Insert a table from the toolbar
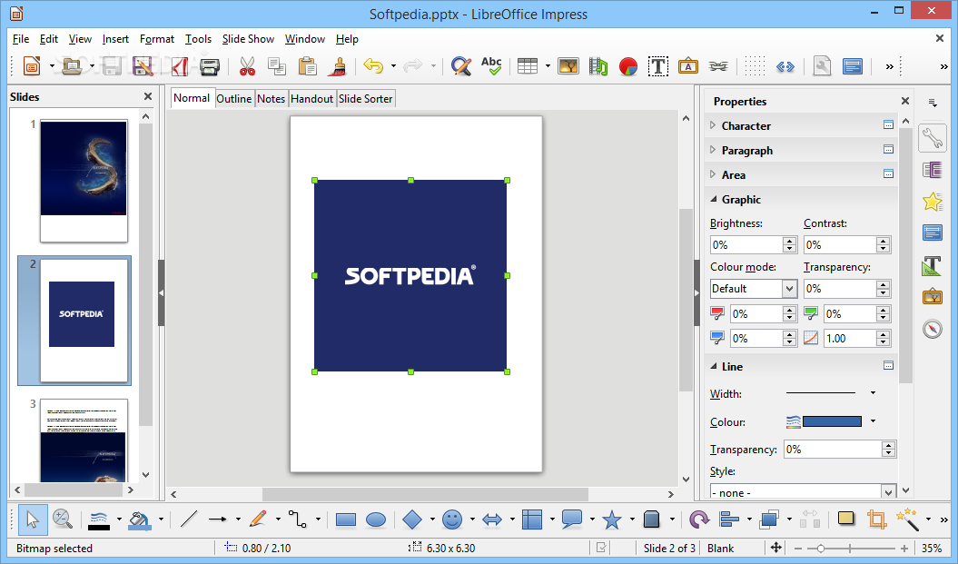 pos(528,66)
